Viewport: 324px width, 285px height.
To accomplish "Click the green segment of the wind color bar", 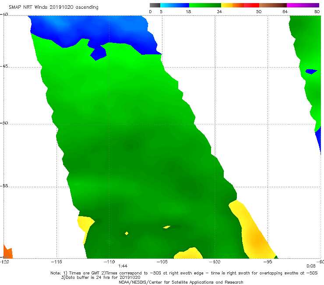I will [x=205, y=5].
